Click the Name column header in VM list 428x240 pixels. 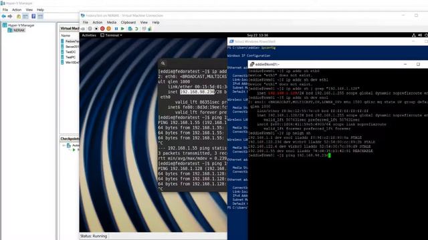click(66, 35)
